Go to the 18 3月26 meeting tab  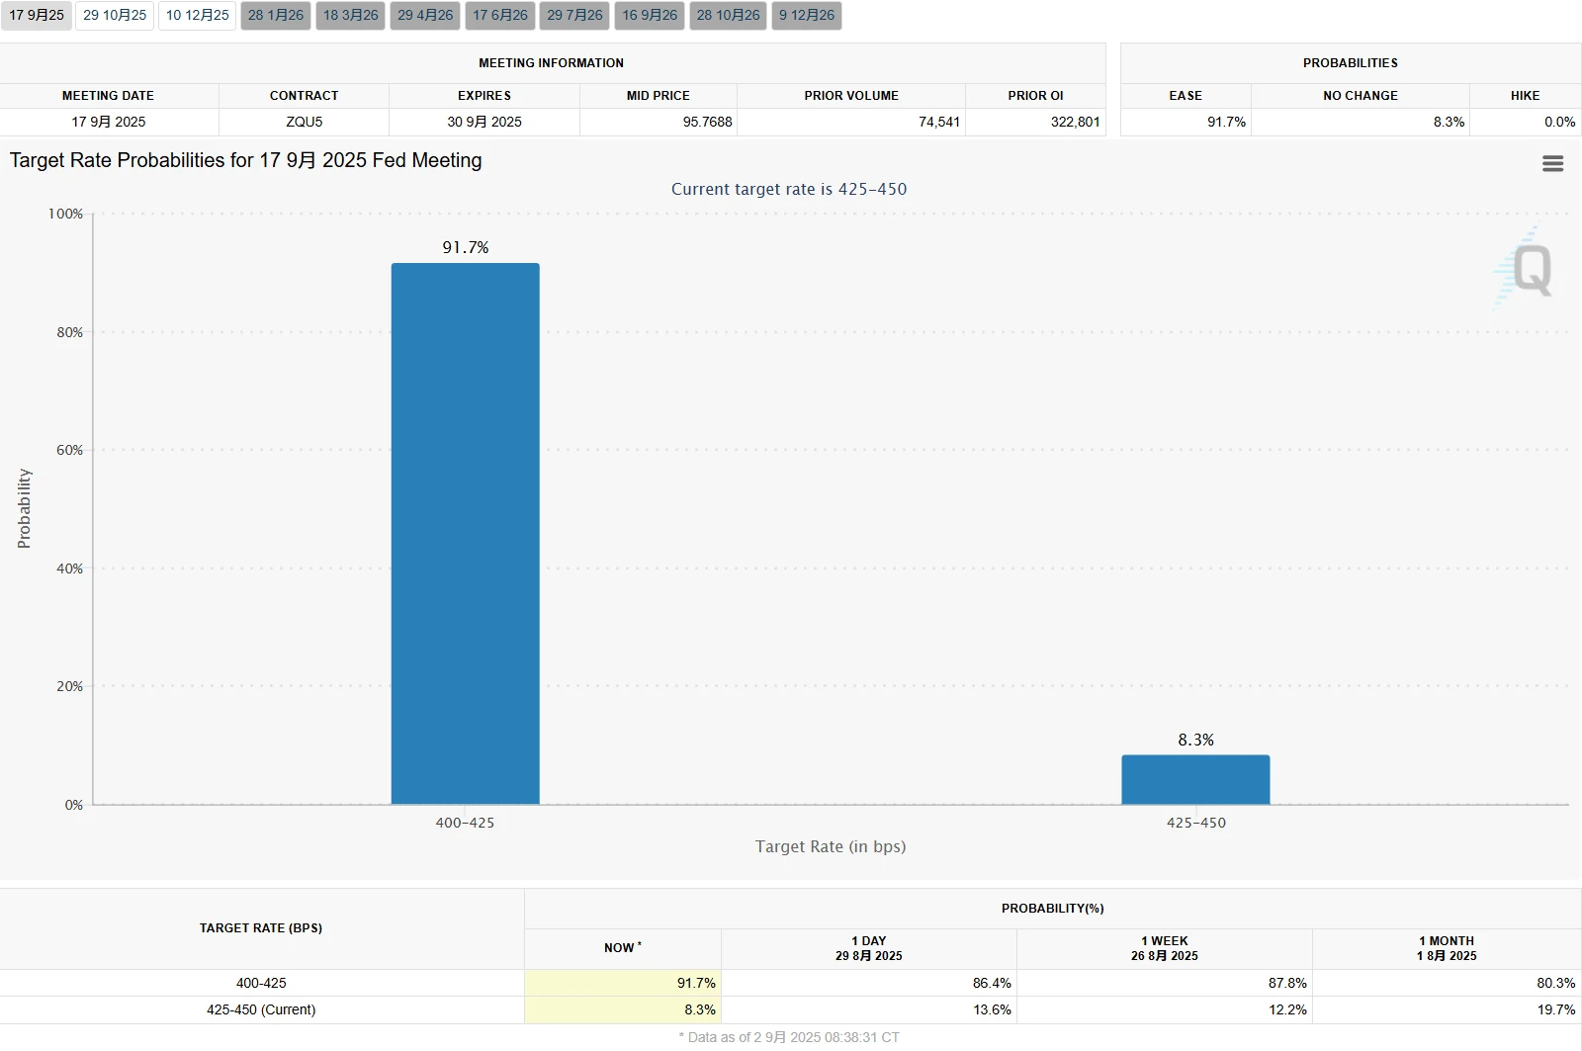350,16
